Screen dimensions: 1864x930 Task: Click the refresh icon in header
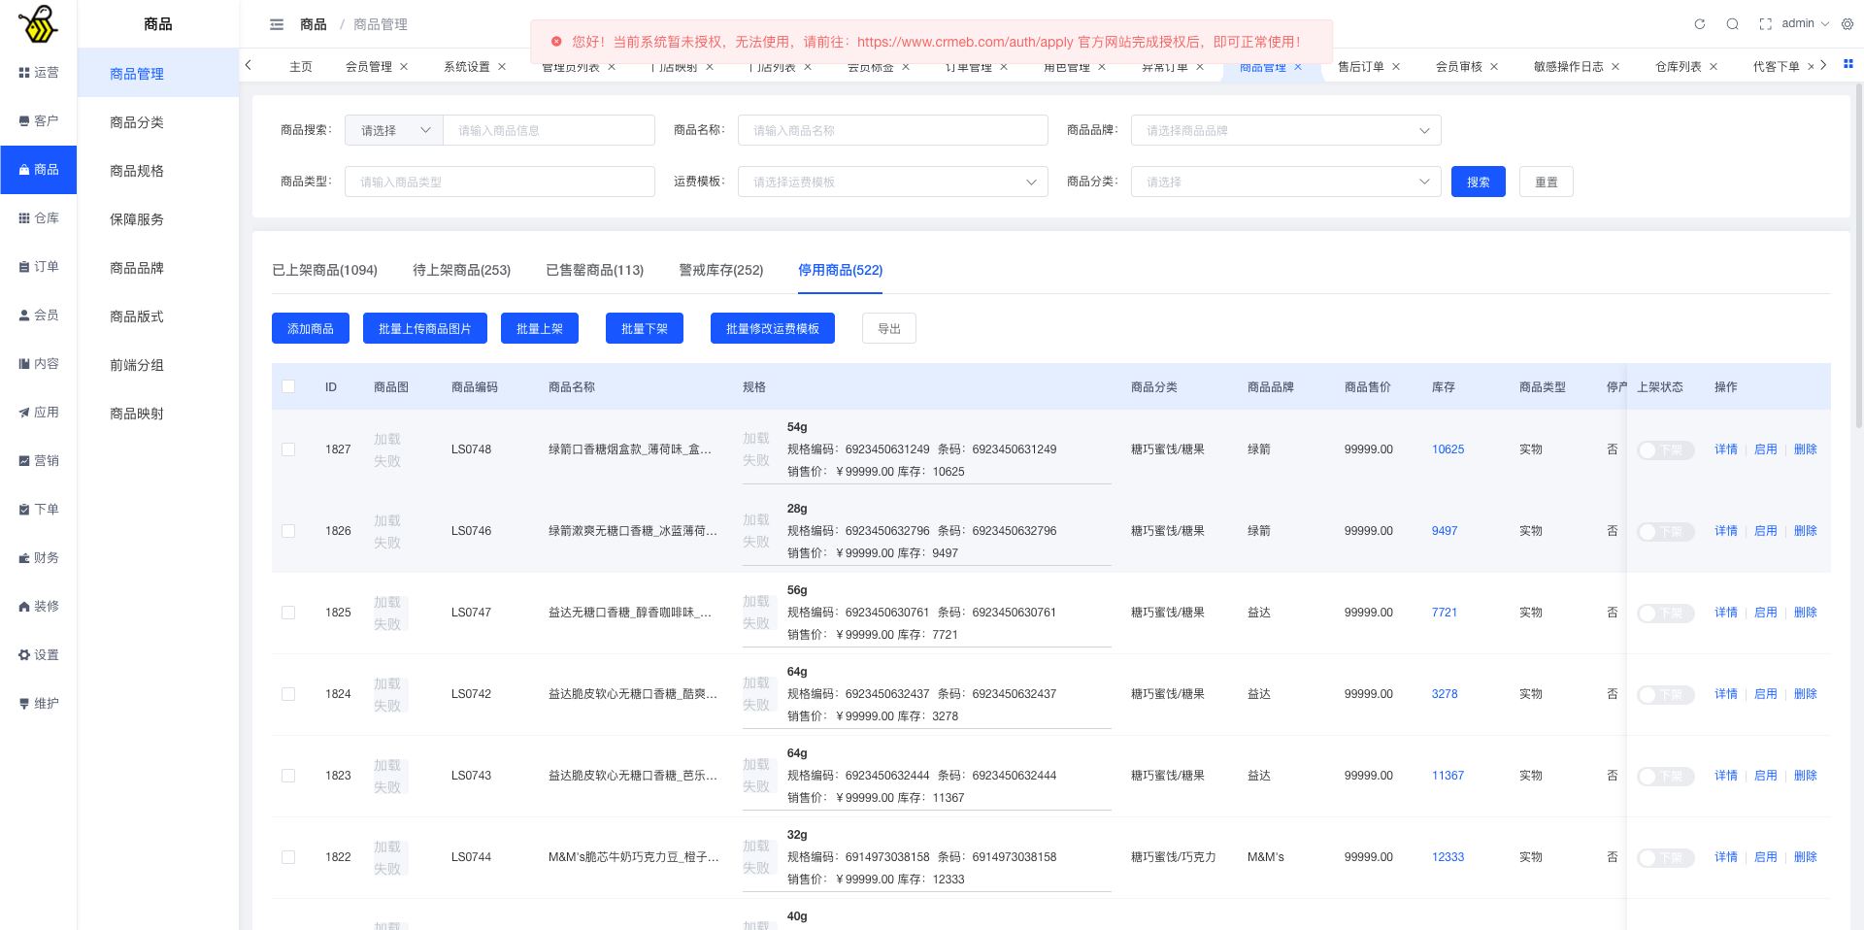click(x=1700, y=24)
